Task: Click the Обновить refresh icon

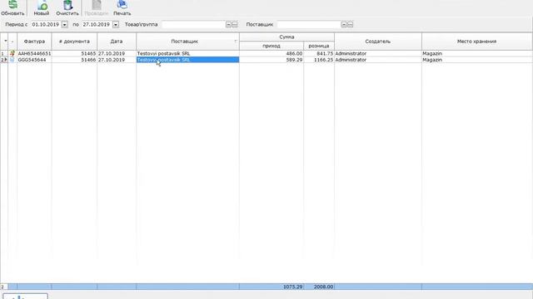Action: tap(13, 5)
